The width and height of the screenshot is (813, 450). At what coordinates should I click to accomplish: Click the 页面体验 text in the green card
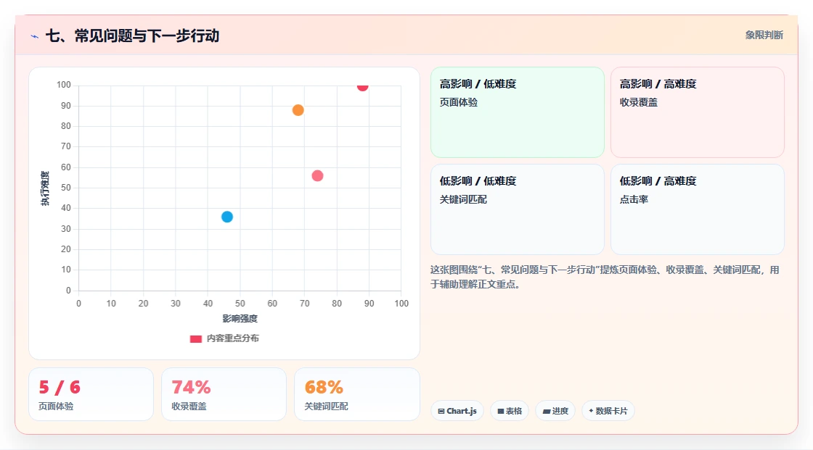[x=458, y=102]
